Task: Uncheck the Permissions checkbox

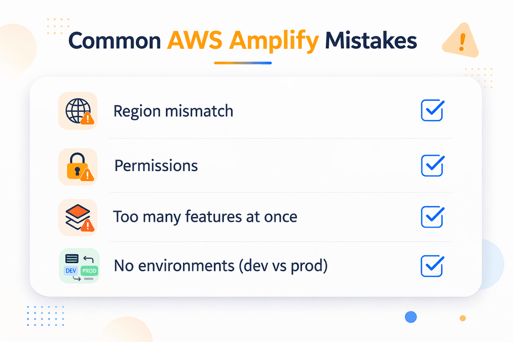Action: click(433, 166)
